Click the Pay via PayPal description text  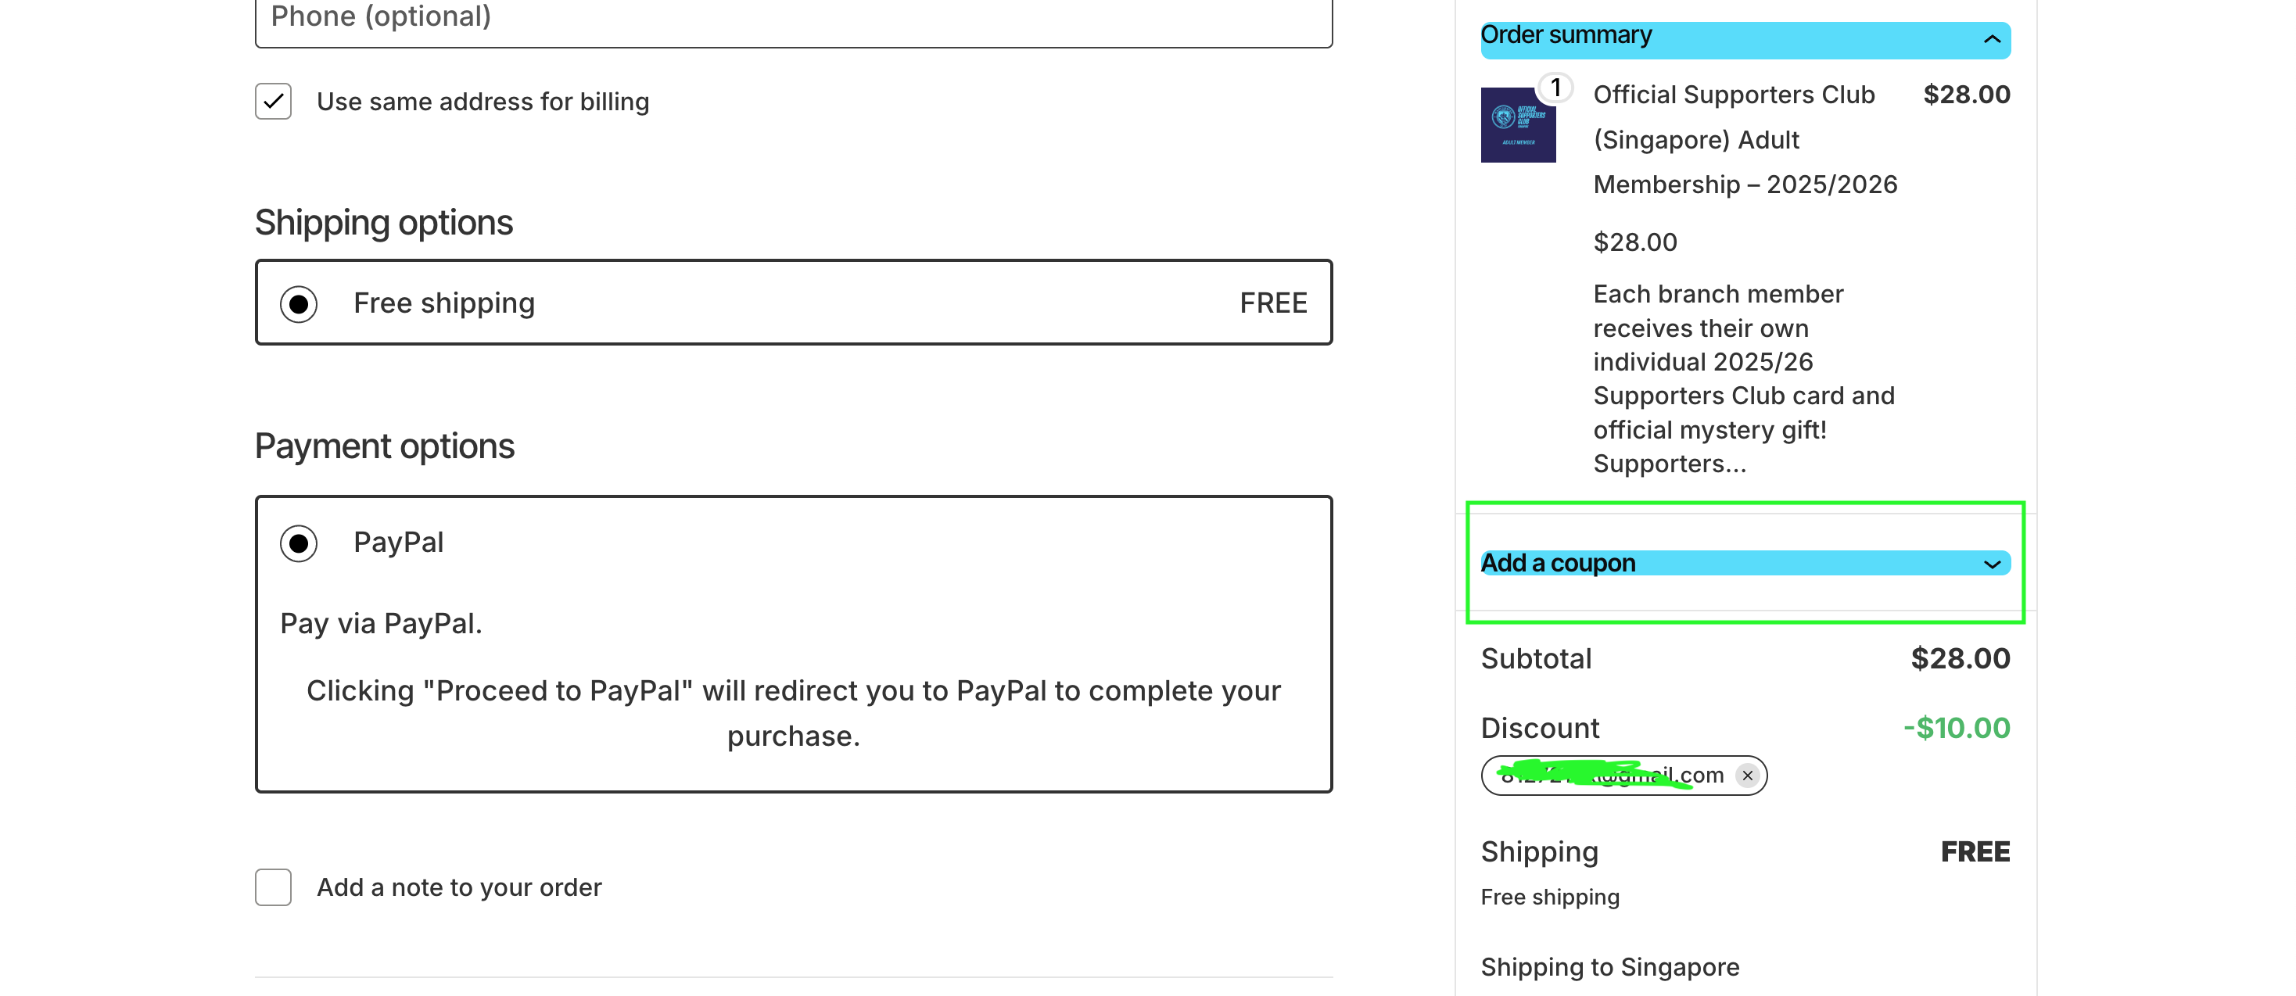pyautogui.click(x=381, y=624)
